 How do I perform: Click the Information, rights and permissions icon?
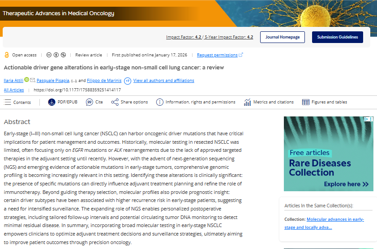pos(160,102)
